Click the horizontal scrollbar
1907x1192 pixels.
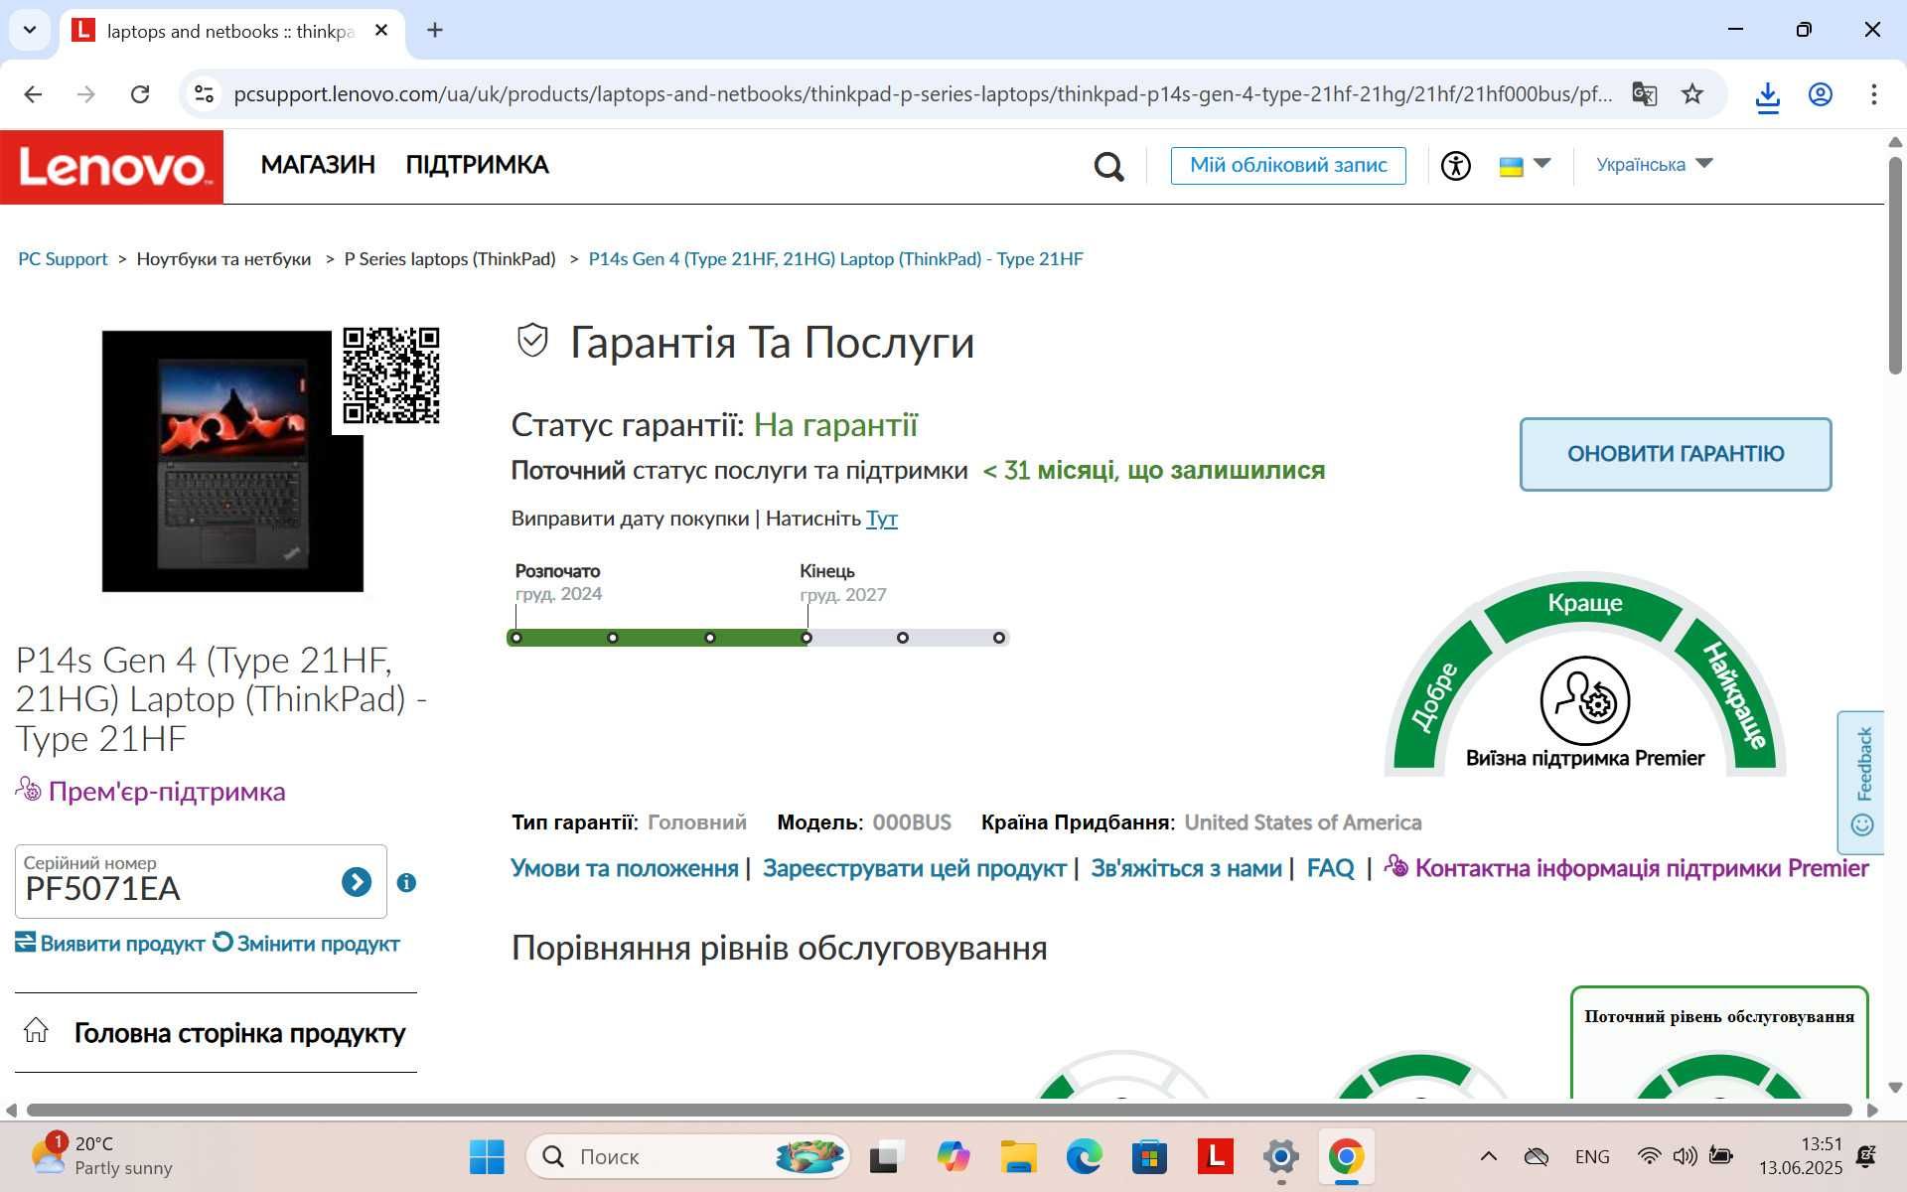pos(939,1110)
